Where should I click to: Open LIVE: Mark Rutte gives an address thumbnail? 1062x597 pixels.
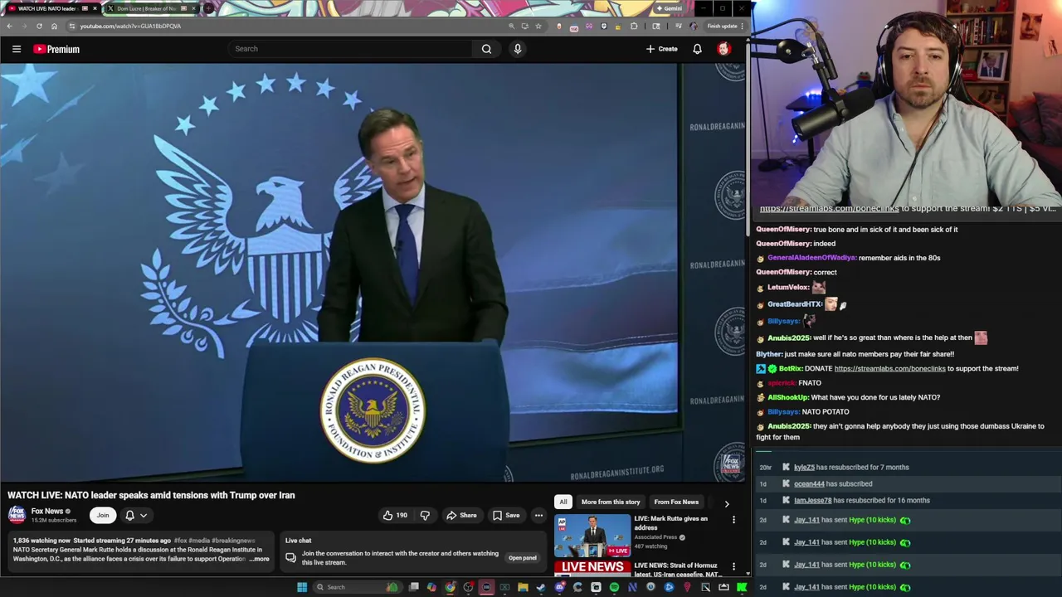tap(592, 536)
